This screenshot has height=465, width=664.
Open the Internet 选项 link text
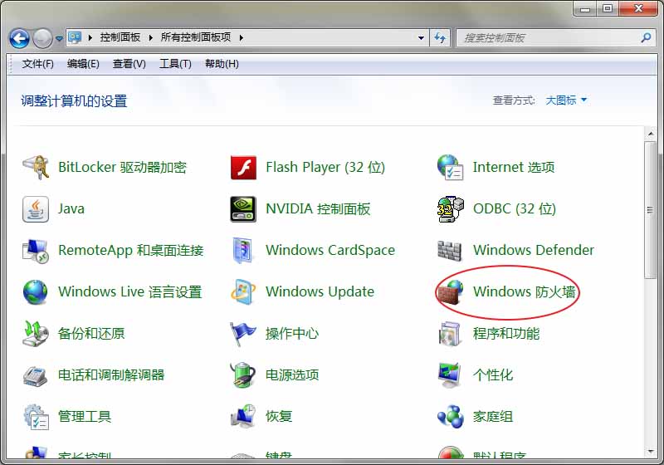pyautogui.click(x=514, y=167)
